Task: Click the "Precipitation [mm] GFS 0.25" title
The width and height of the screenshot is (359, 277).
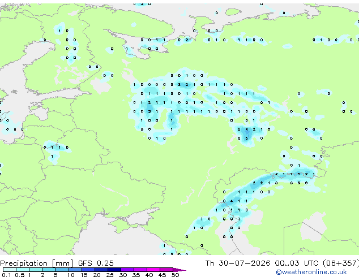Action: (x=57, y=263)
